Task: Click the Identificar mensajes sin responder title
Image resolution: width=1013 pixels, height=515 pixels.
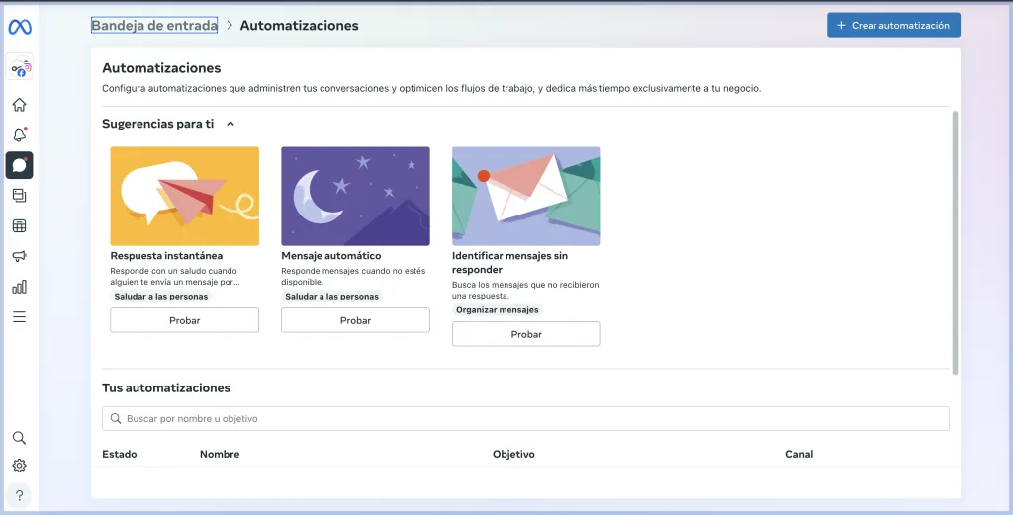Action: [x=509, y=263]
